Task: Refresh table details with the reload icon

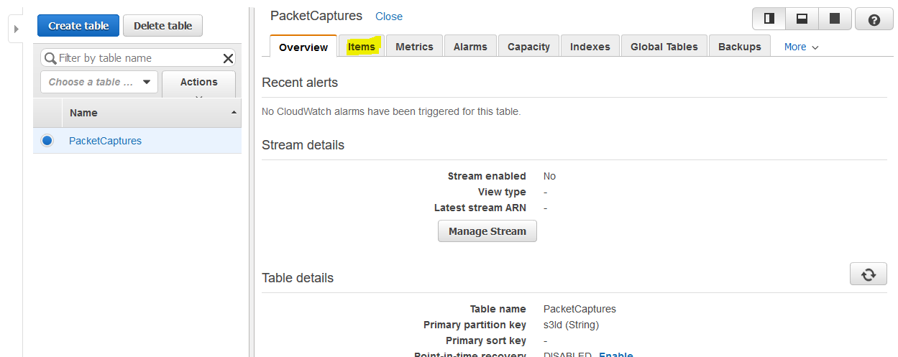Action: click(x=869, y=274)
